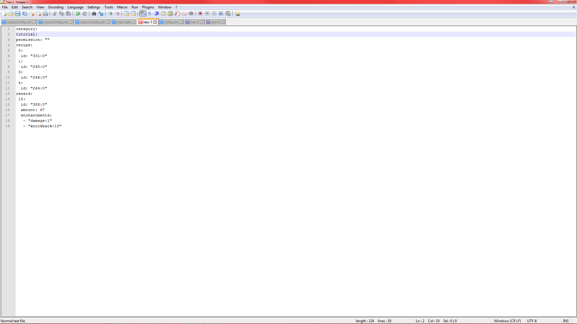577x324 pixels.
Task: Click Save recorded macro icon
Action: coord(228,13)
